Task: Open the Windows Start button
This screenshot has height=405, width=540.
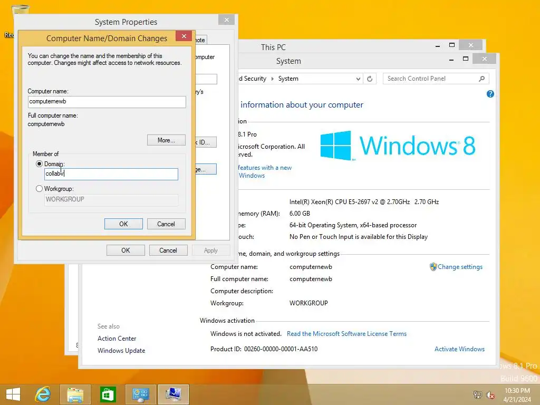Action: 13,394
